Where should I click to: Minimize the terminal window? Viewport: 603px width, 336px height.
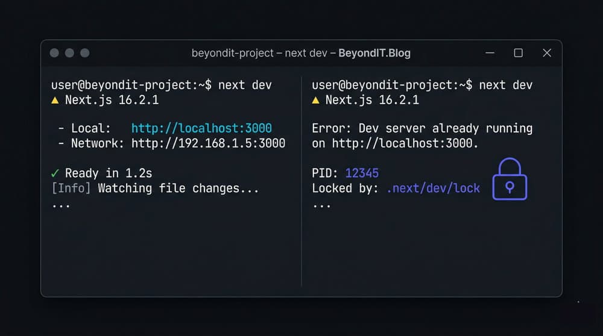coord(490,53)
